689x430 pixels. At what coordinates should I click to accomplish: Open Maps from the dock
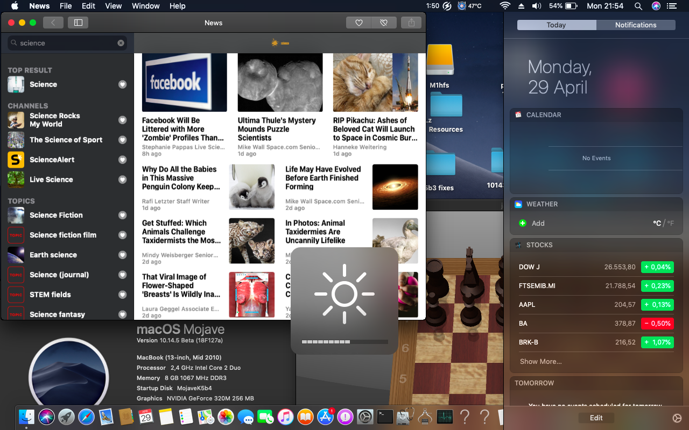click(206, 417)
